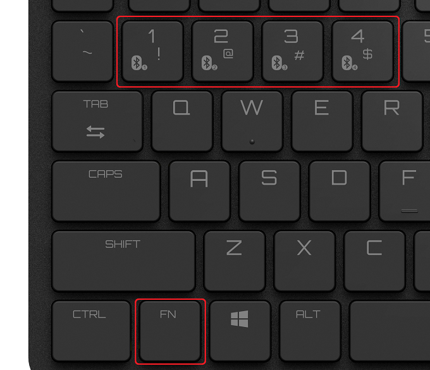Image resolution: width=430 pixels, height=370 pixels.
Task: Click the TAB key with arrows
Action: point(97,121)
